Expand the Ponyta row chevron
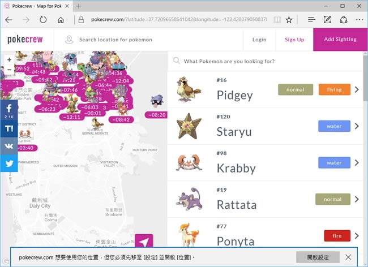The width and height of the screenshot is (368, 267). (x=357, y=236)
